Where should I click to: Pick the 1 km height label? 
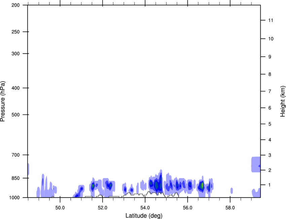[x=270, y=185]
